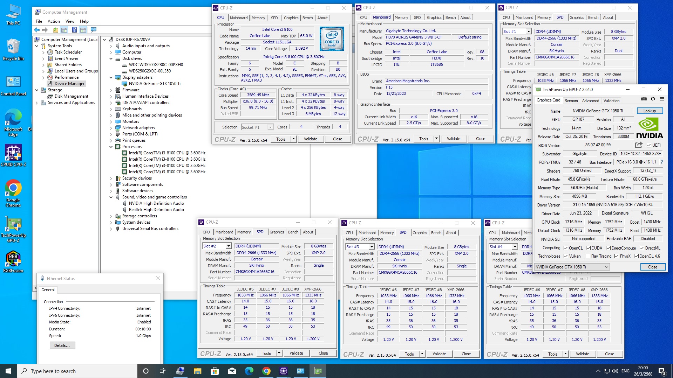
Task: Click GPU-Z screenshot camera icon
Action: 644,99
